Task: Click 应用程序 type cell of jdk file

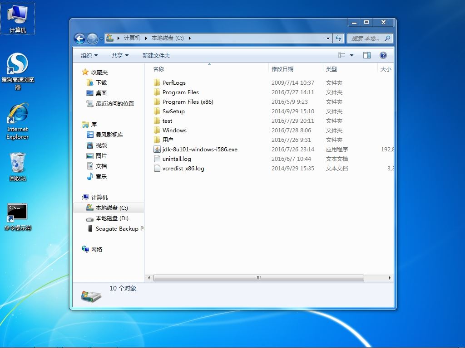Action: click(x=336, y=149)
